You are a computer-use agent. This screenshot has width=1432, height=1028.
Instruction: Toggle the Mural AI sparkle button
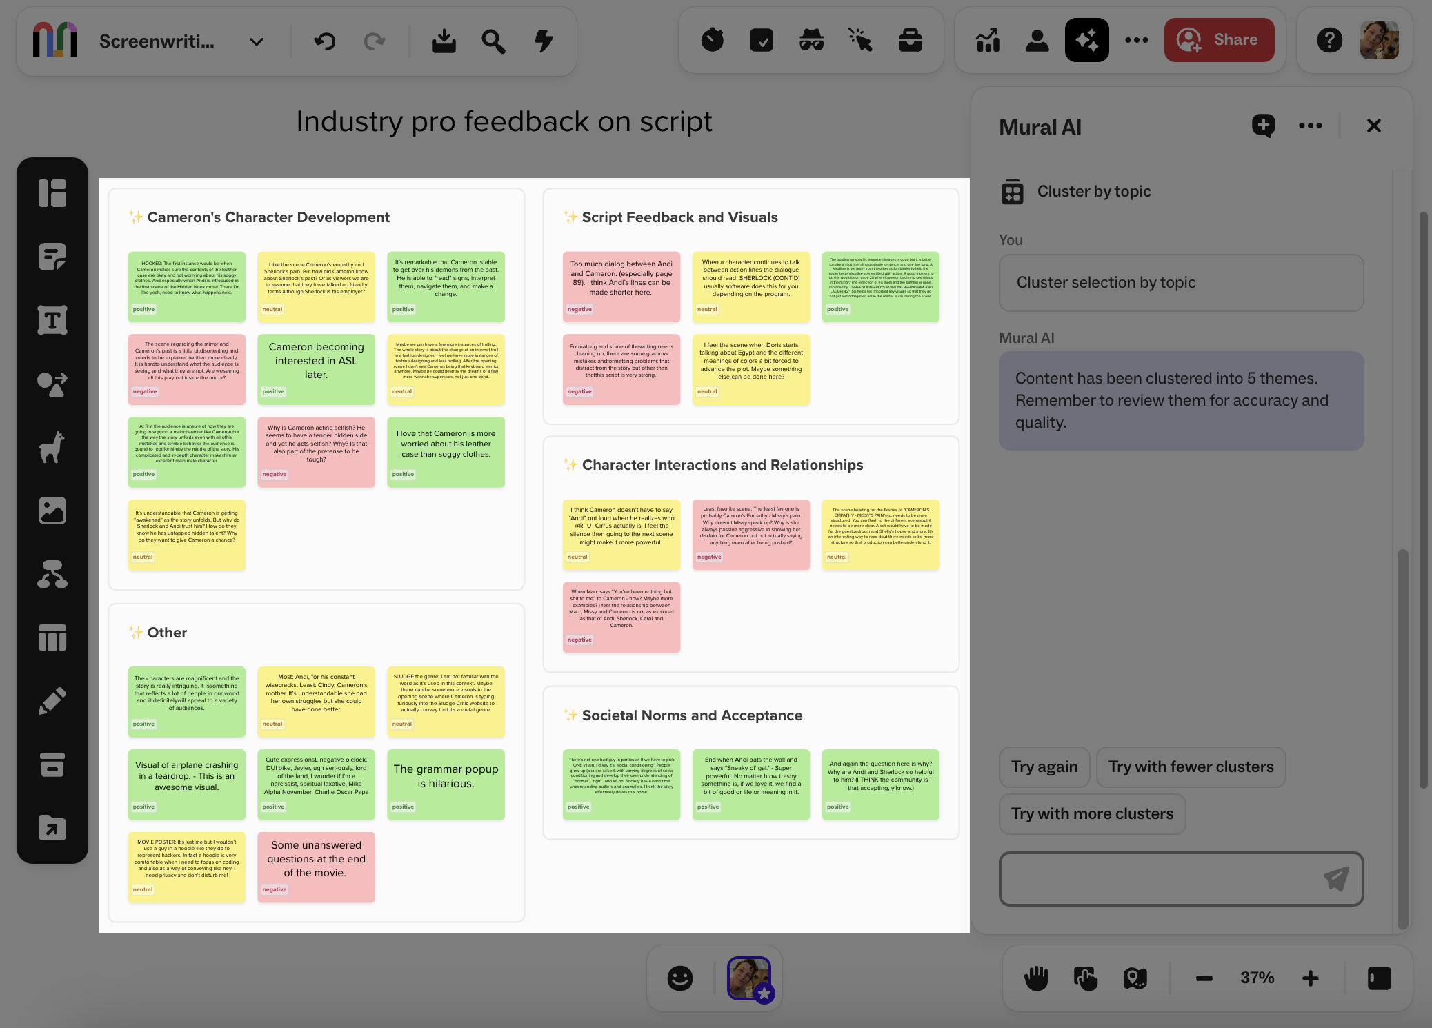point(1086,40)
